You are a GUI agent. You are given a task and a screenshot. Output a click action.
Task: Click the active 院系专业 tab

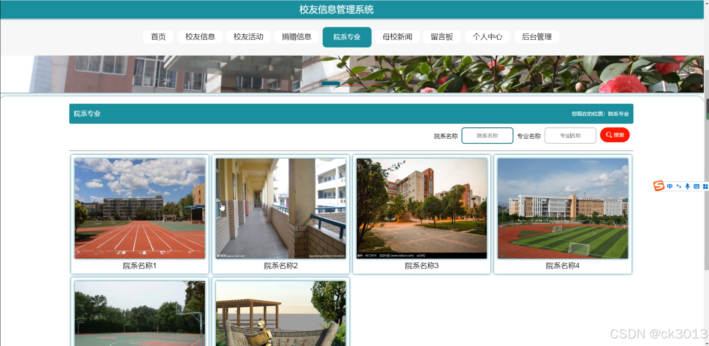click(x=347, y=37)
